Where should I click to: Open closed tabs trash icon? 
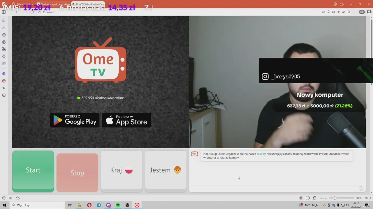pos(335,4)
